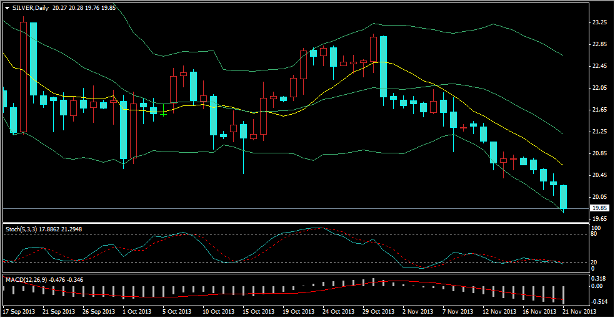Click the 0.318 MACD scale label
This screenshot has height=318, width=615.
pyautogui.click(x=598, y=279)
